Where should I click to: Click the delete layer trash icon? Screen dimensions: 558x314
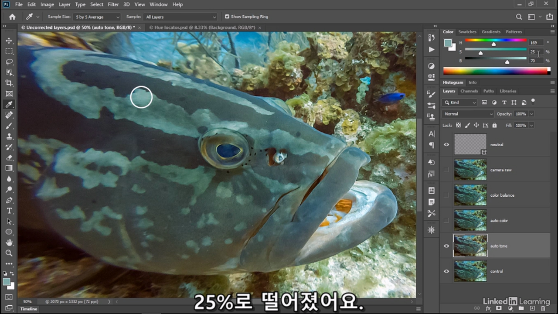(x=543, y=308)
